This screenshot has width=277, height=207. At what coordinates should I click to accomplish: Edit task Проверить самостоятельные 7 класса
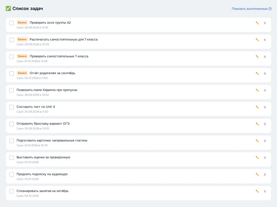(257, 57)
